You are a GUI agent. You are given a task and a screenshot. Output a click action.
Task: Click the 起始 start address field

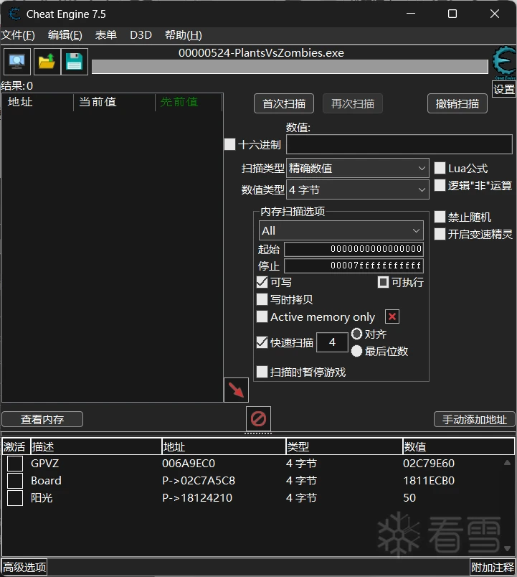pos(354,249)
